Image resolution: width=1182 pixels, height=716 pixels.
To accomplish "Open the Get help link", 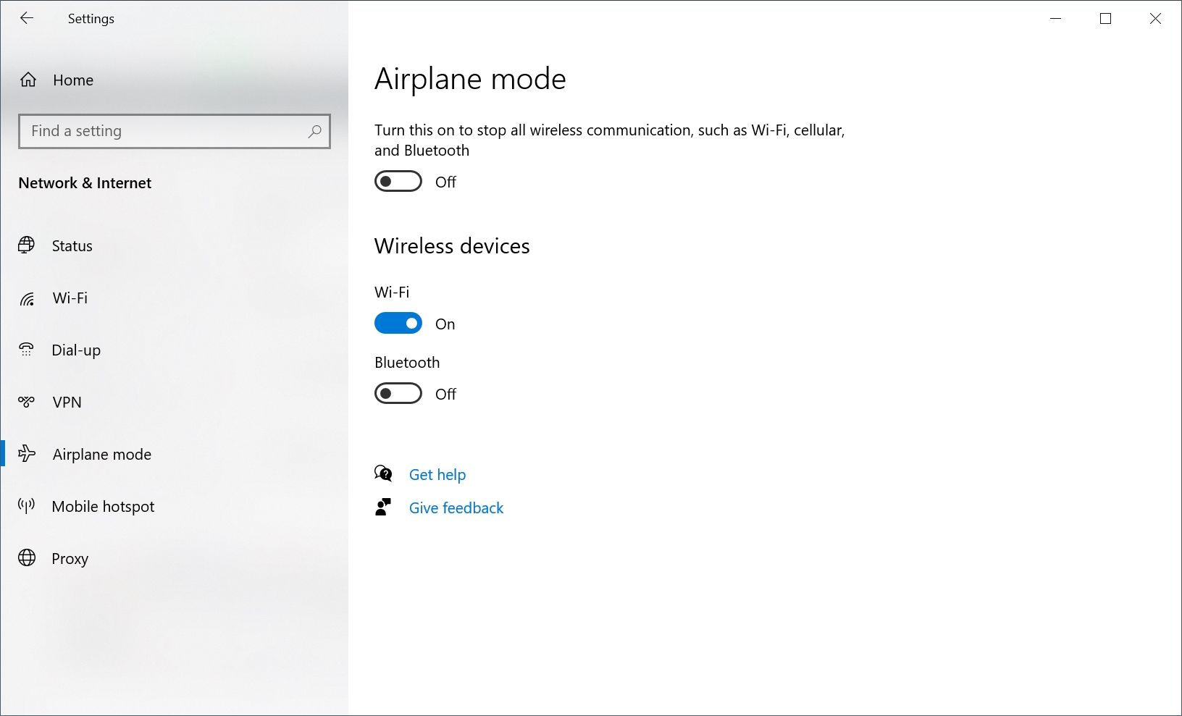I will [437, 474].
